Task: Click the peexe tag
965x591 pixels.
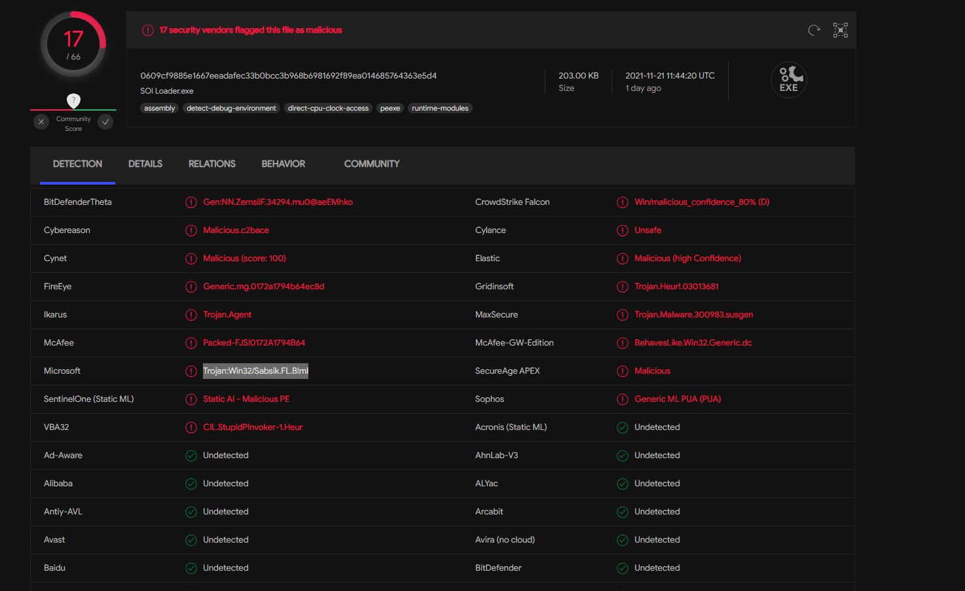Action: tap(390, 108)
